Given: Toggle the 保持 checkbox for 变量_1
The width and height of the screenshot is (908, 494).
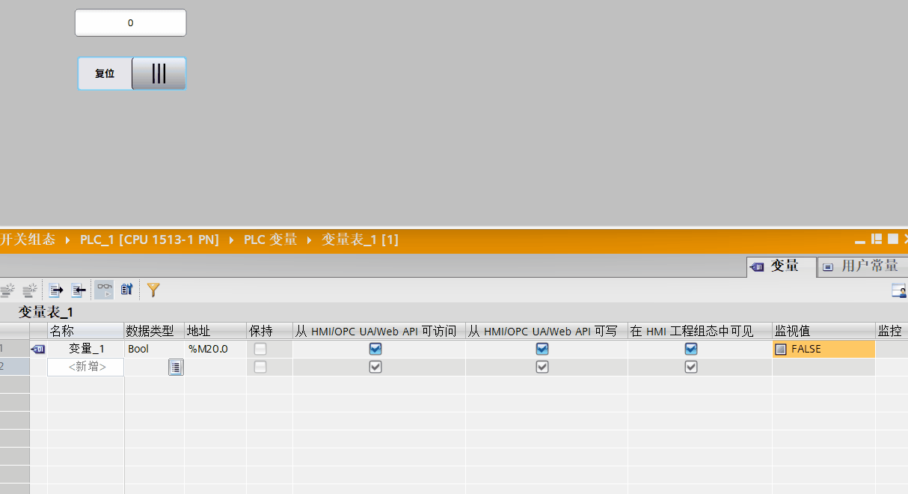Looking at the screenshot, I should point(260,349).
